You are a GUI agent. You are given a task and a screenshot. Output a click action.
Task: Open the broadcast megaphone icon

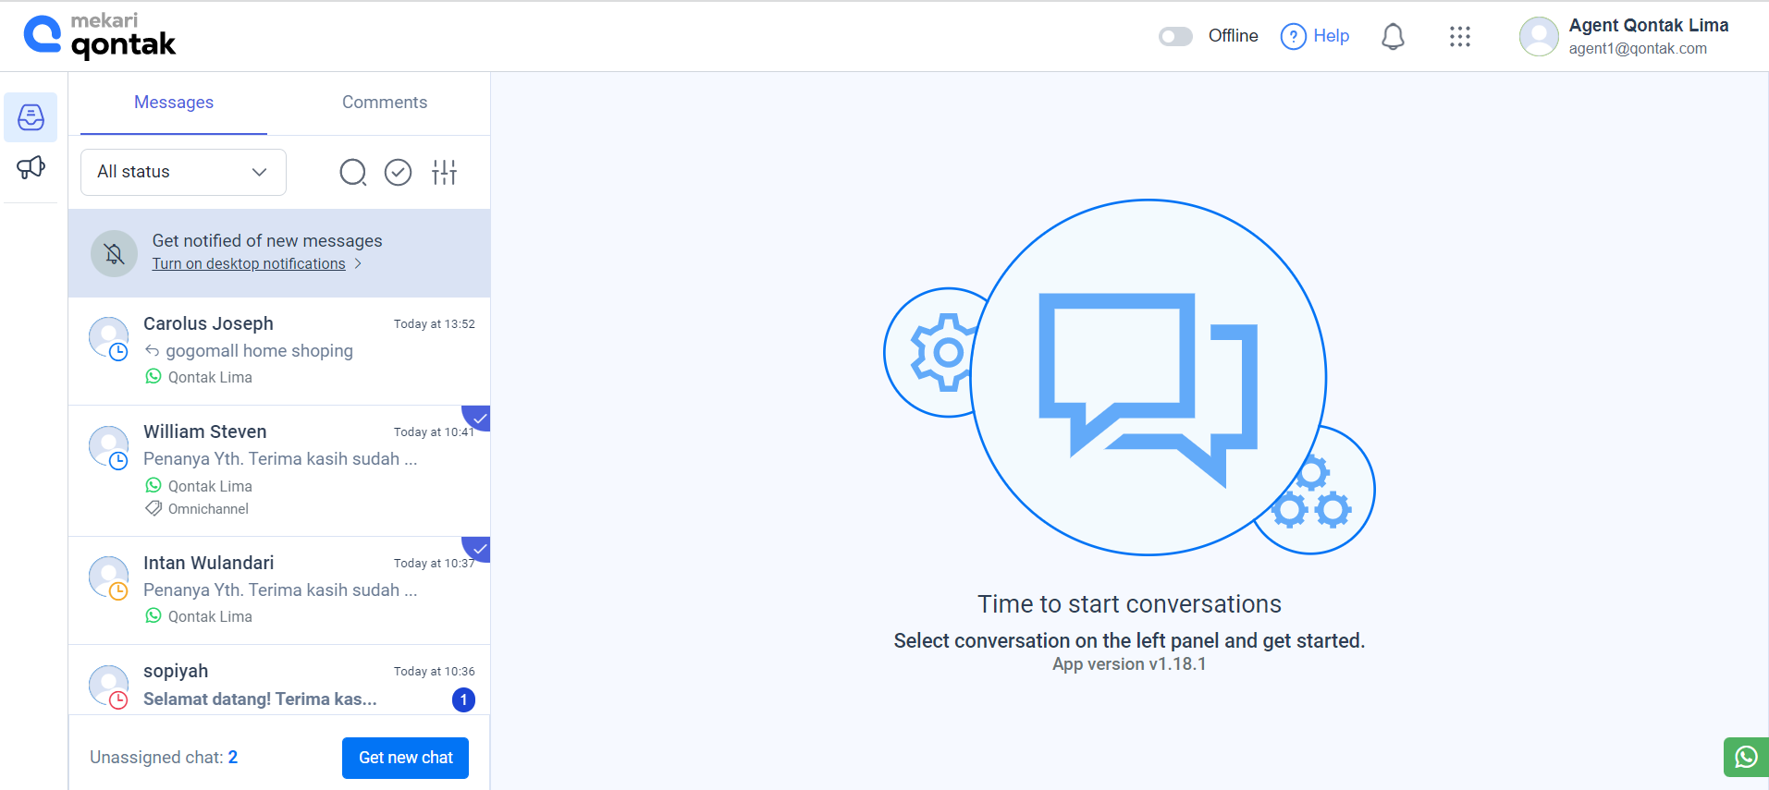click(31, 167)
